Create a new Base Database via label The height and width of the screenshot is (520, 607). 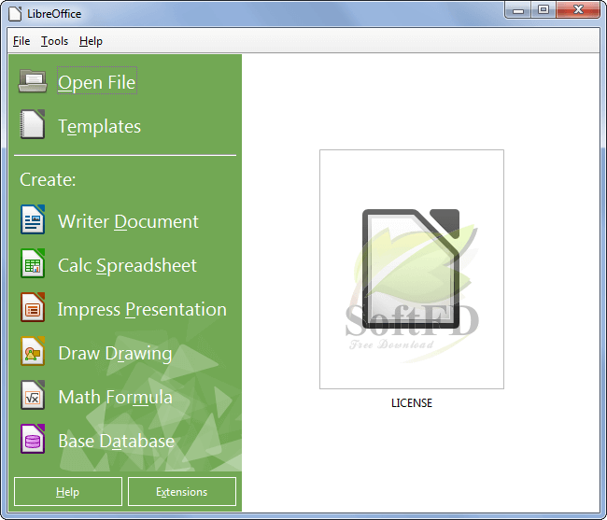[x=116, y=441]
